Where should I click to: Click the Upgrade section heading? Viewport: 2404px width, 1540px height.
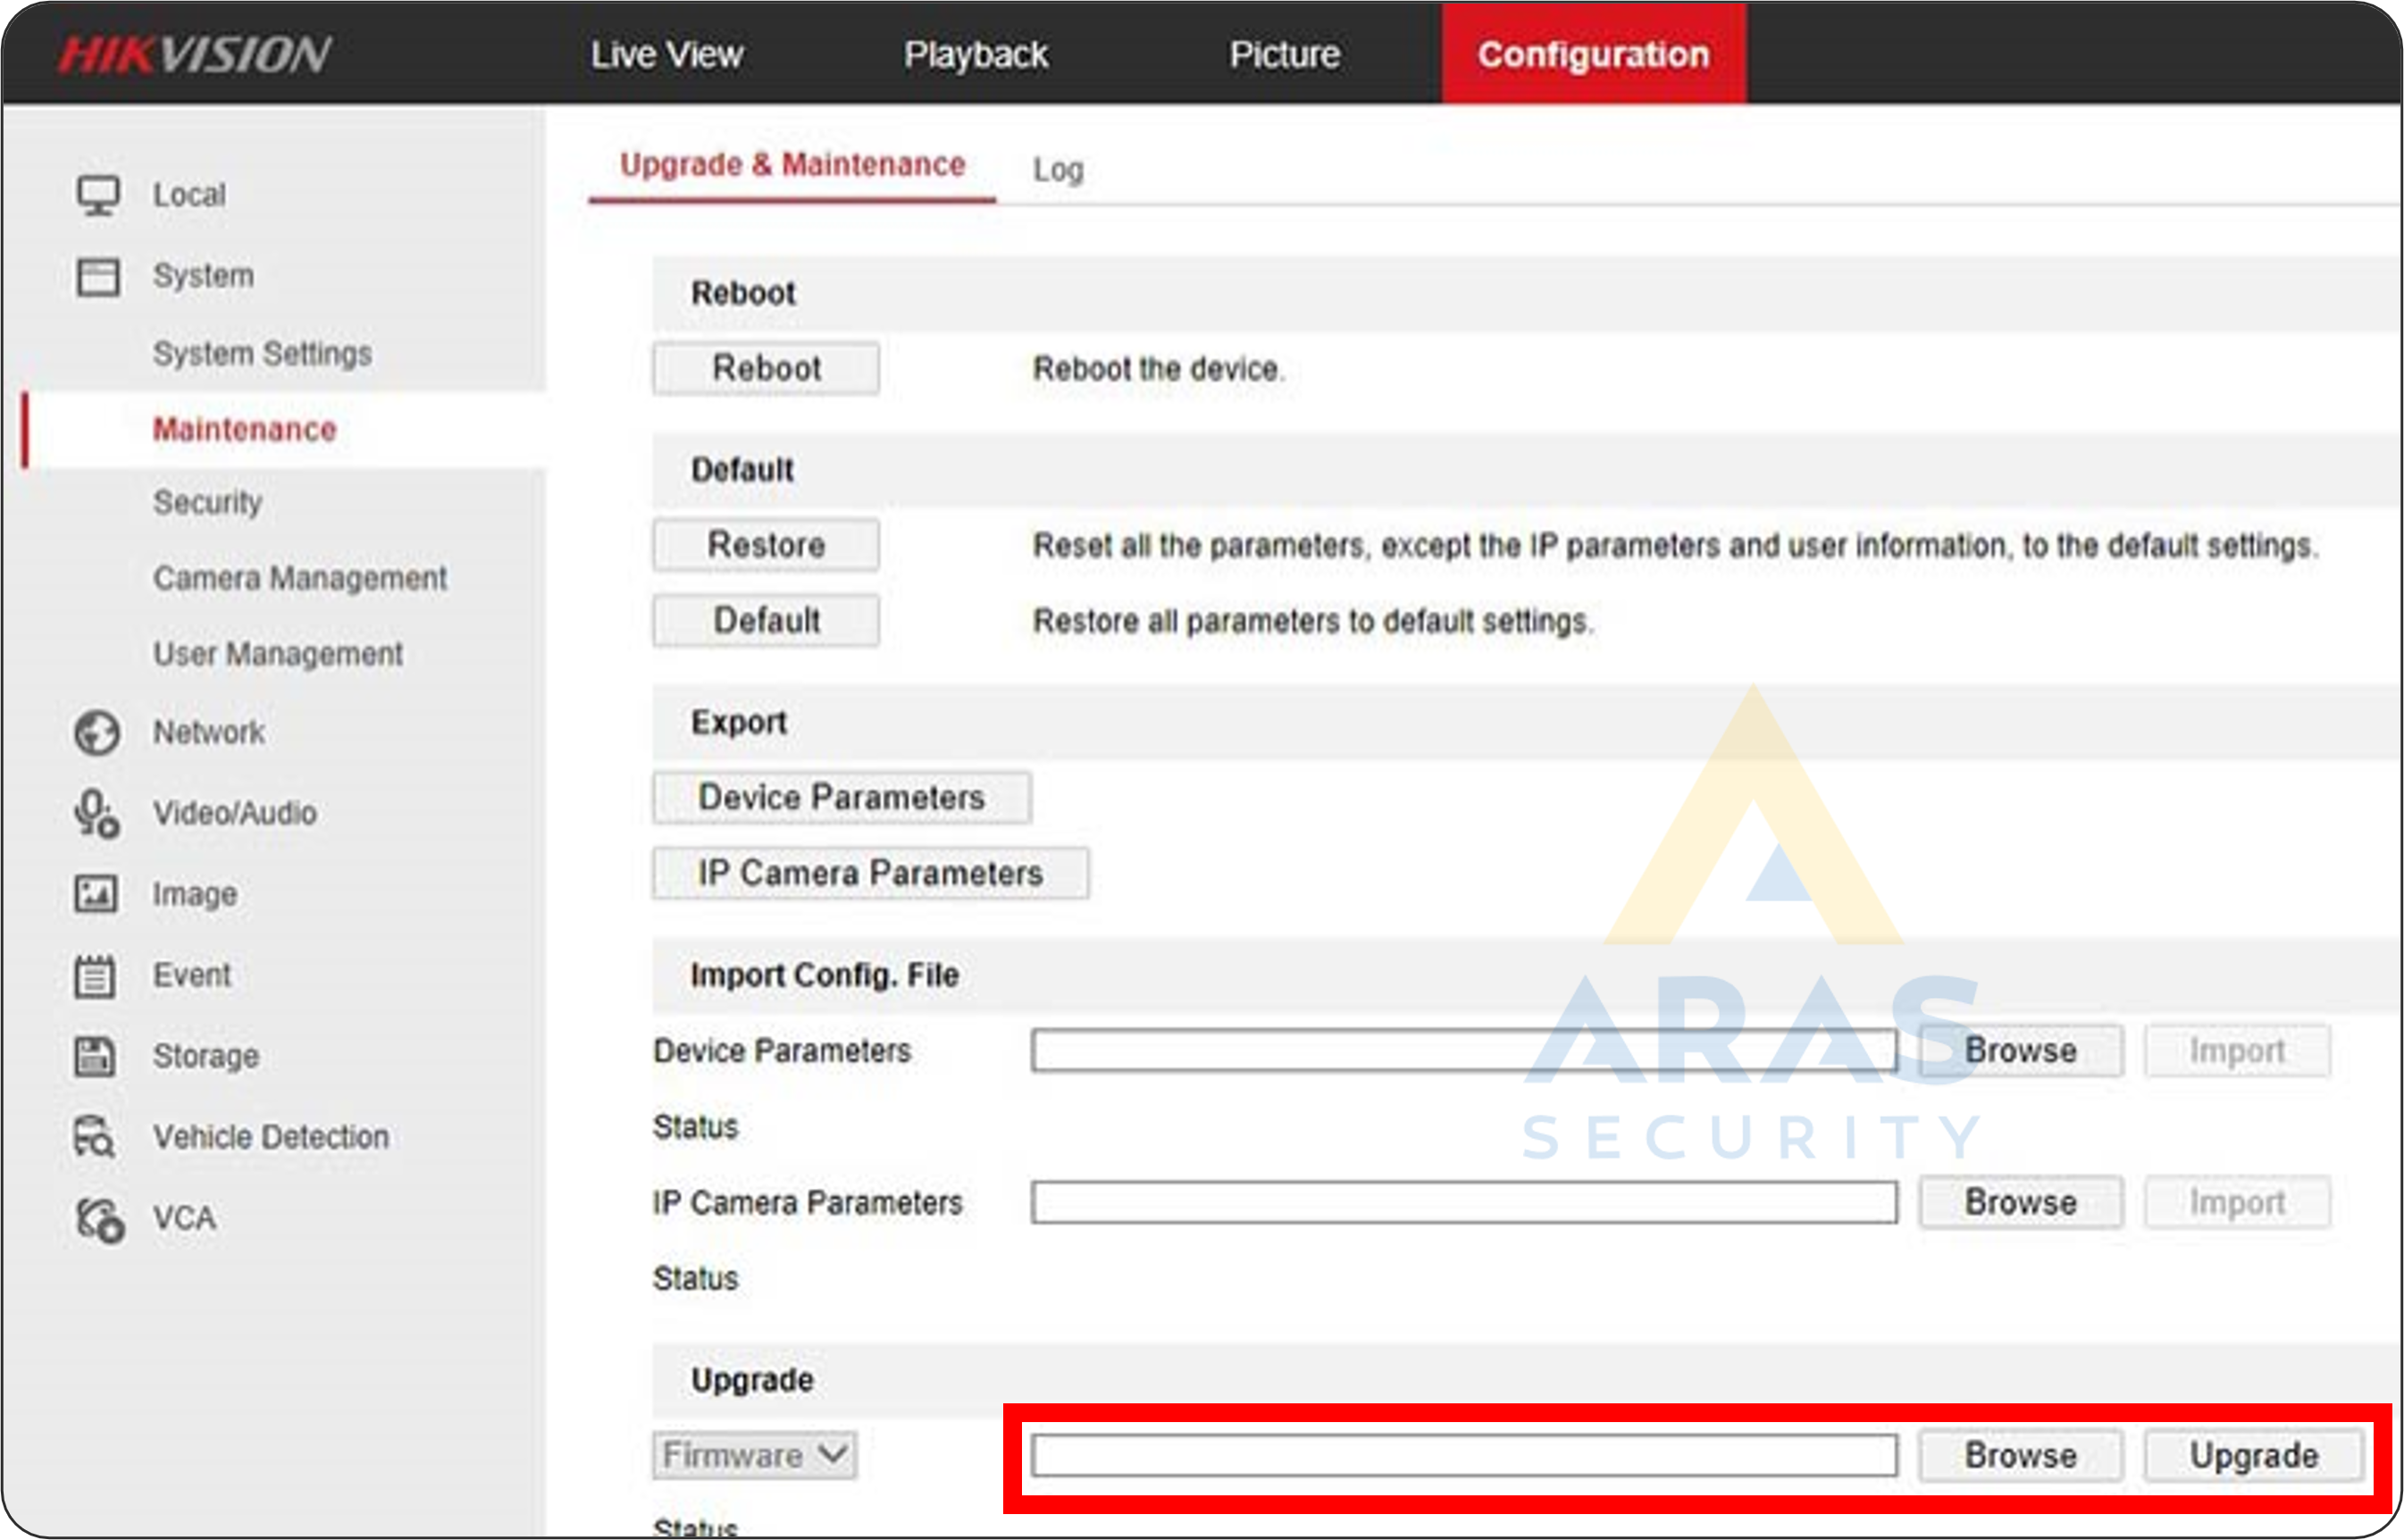(752, 1381)
